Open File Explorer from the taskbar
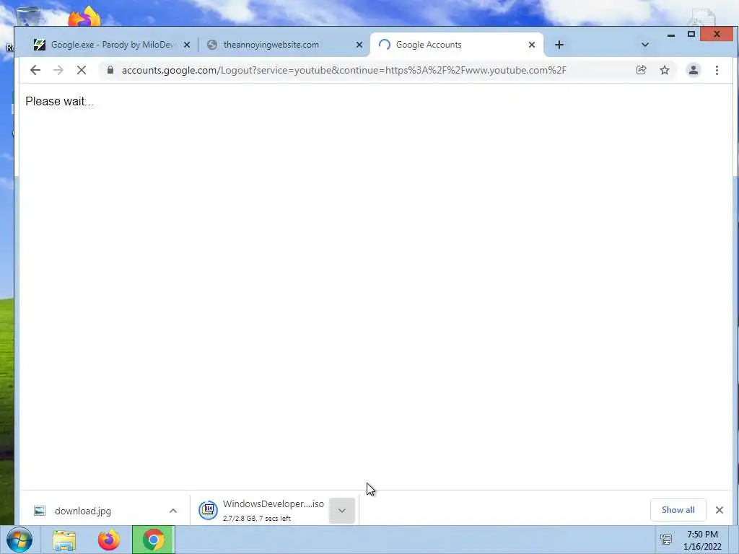Screen dimensions: 739x554 point(64,540)
